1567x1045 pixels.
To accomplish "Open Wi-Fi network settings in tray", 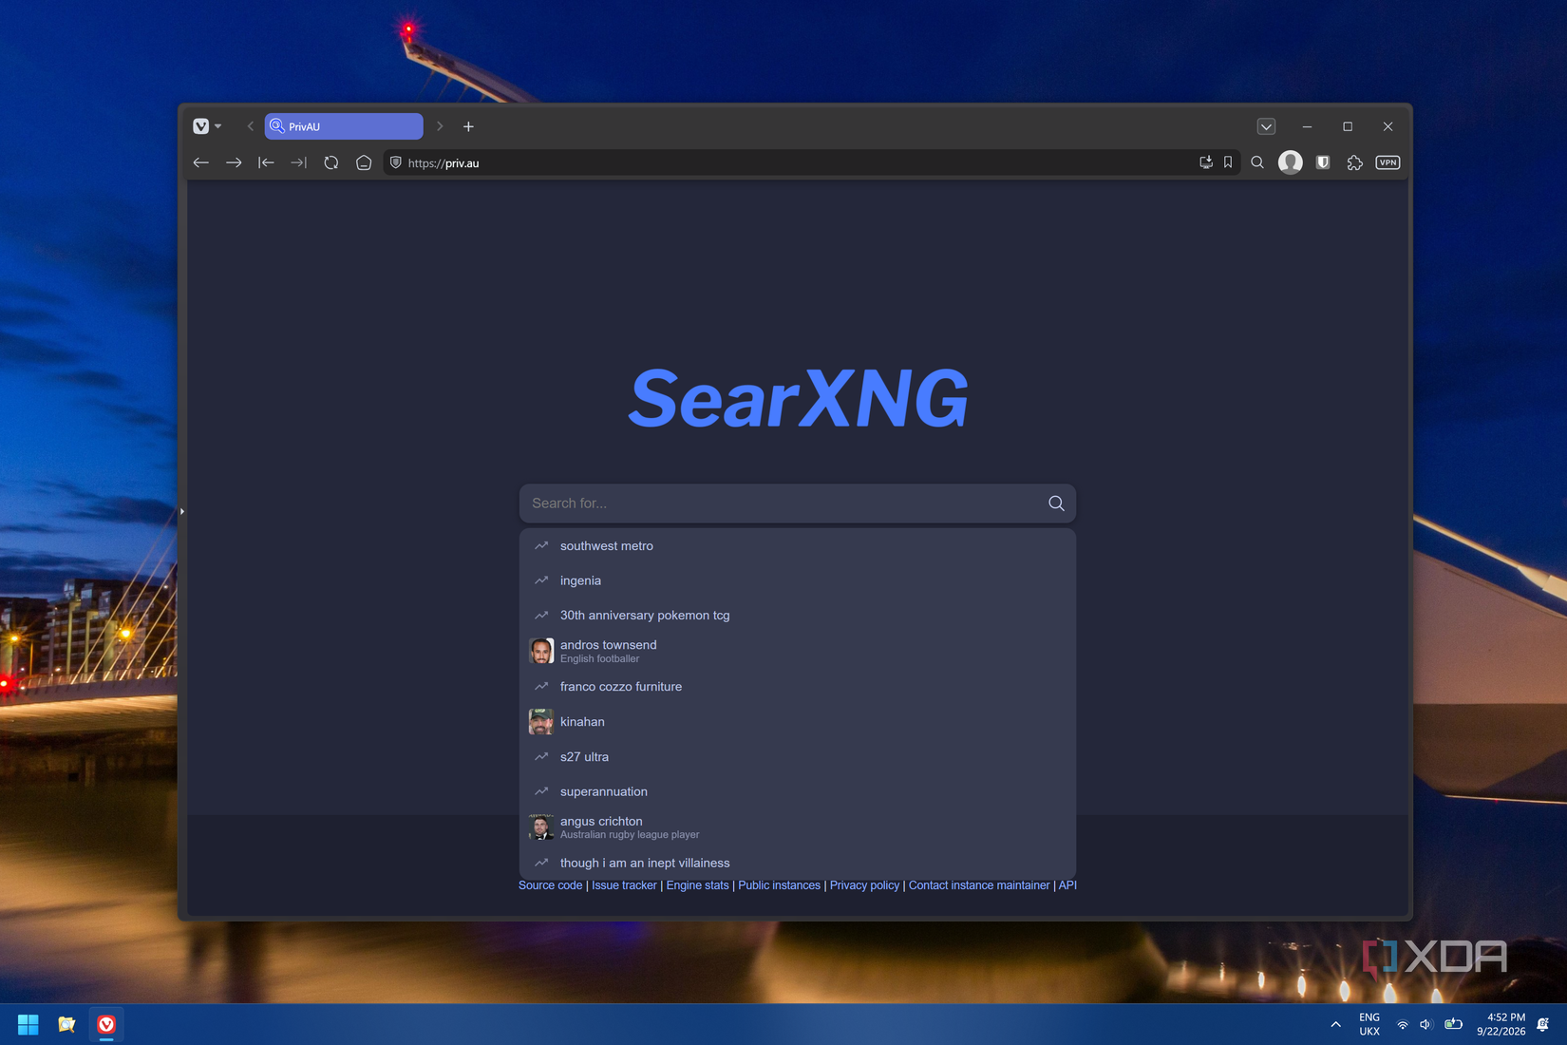I will [1403, 1024].
